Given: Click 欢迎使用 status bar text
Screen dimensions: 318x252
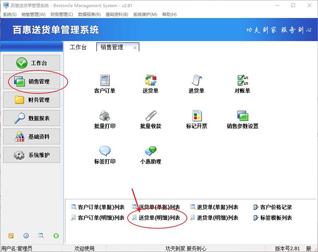Looking at the screenshot, I should point(84,248).
